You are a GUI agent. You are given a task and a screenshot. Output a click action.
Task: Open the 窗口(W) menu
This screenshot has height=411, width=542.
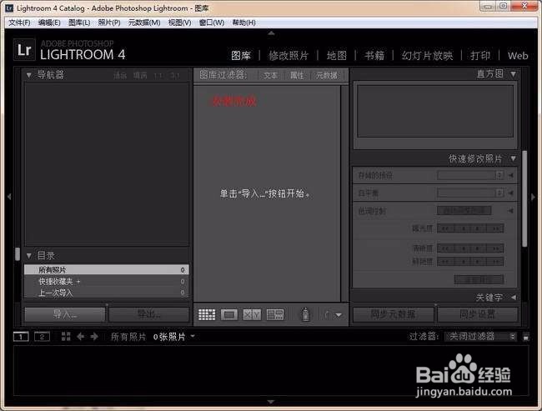[x=212, y=23]
